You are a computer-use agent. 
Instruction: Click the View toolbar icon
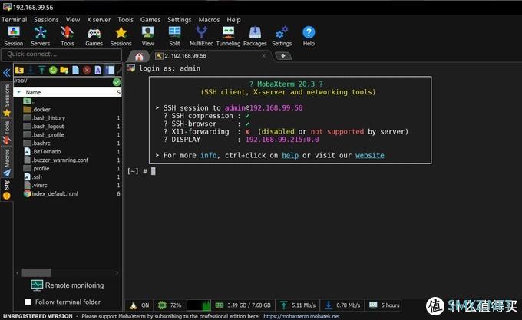[148, 36]
